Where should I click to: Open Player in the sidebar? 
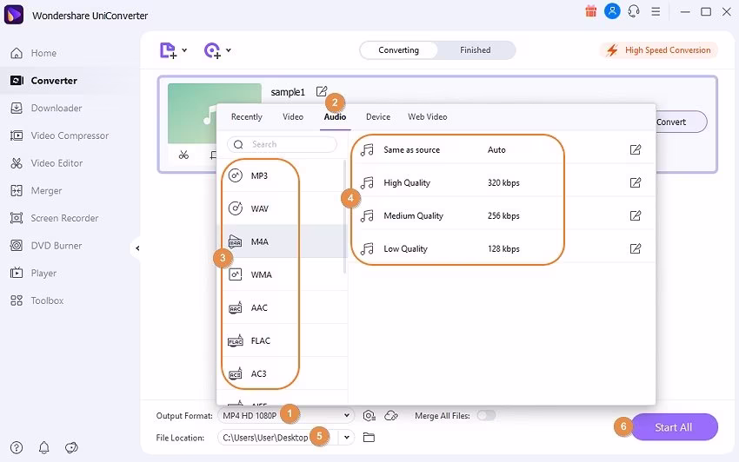coord(70,274)
